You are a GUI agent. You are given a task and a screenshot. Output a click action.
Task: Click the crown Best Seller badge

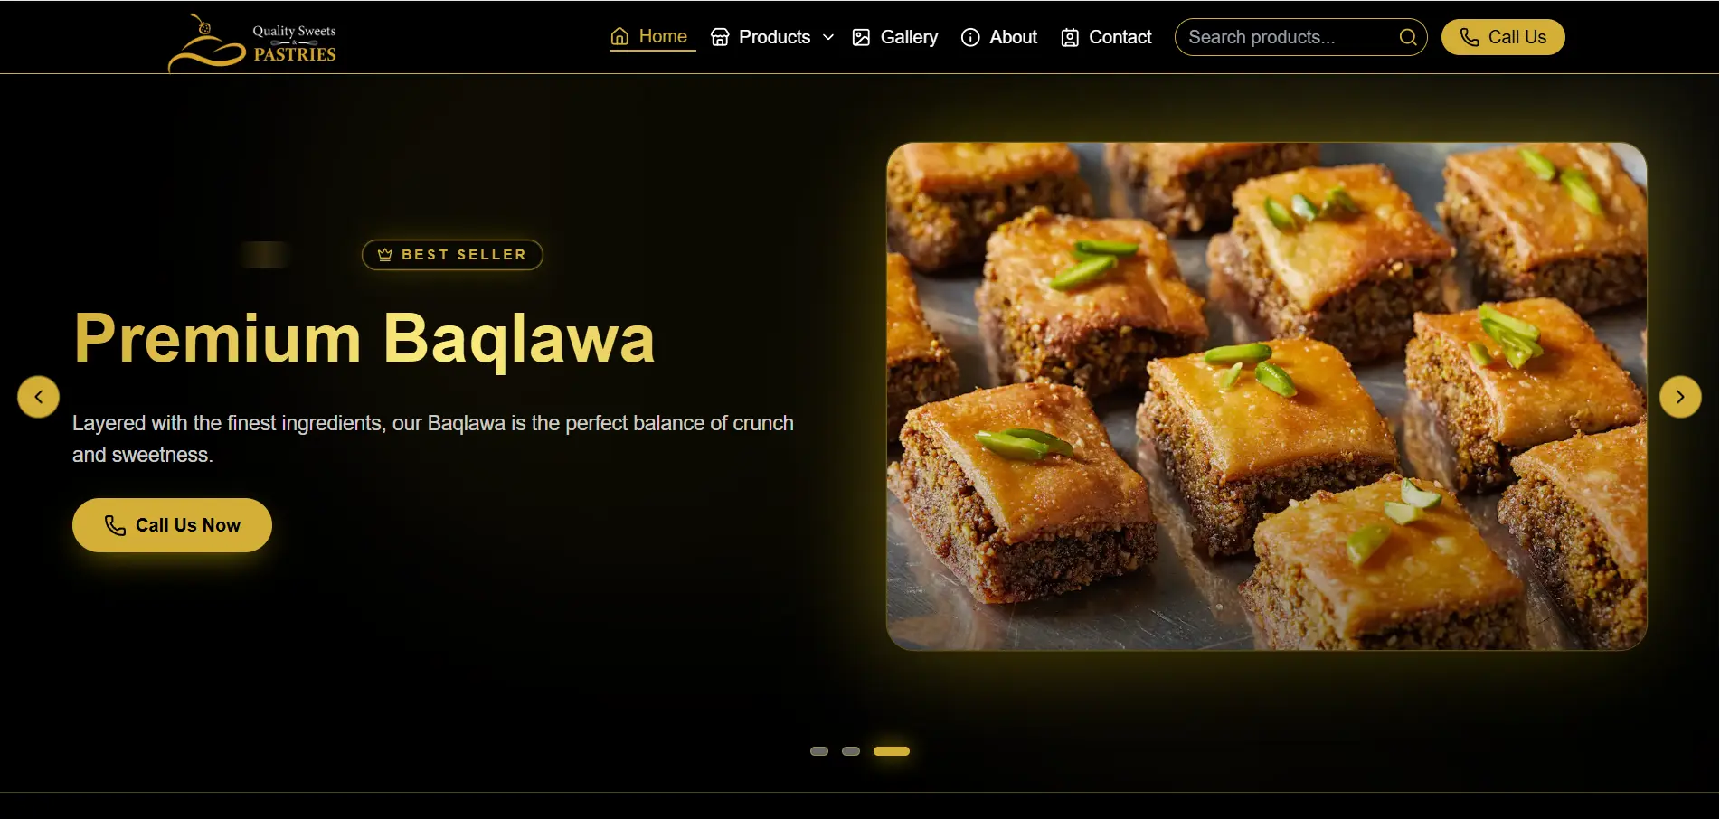(452, 255)
